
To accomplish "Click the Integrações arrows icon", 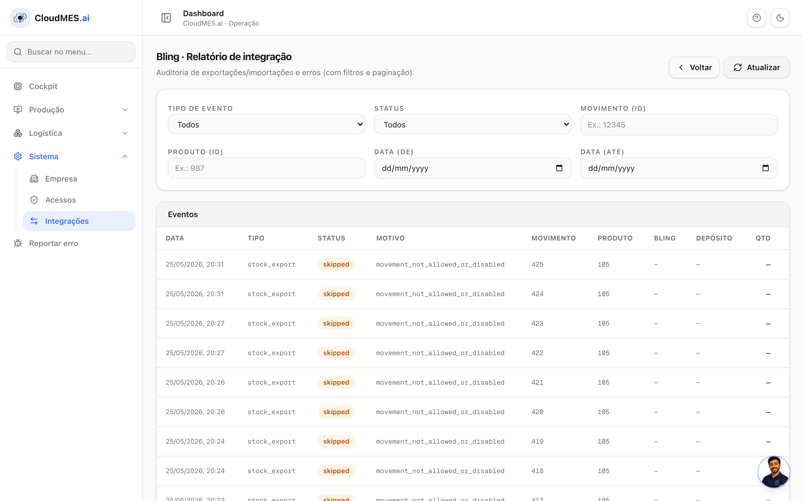I will pos(34,221).
